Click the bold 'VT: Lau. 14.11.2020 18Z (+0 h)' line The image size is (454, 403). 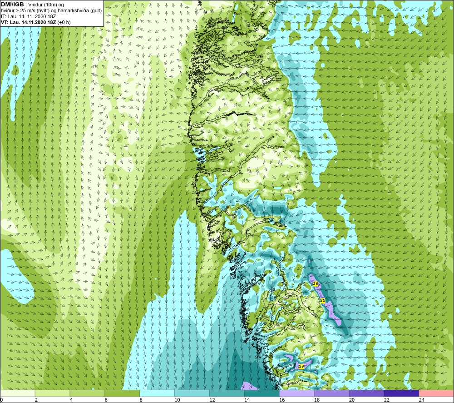35,22
